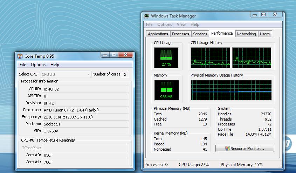296x173 pixels.
Task: Click the Nonpaged value 41
Action: [205, 149]
